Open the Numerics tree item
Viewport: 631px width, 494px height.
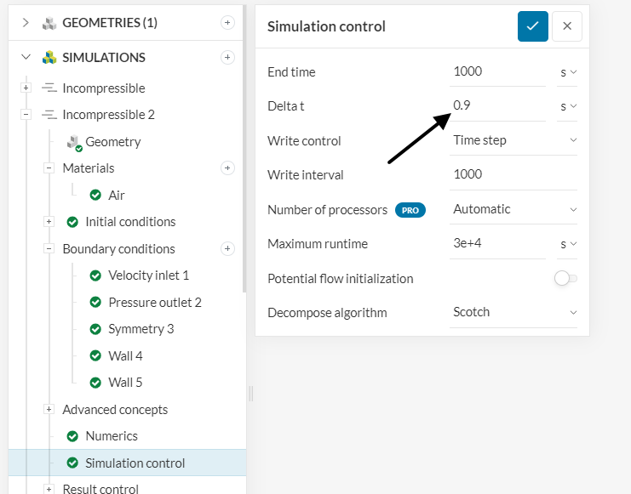[x=111, y=436]
